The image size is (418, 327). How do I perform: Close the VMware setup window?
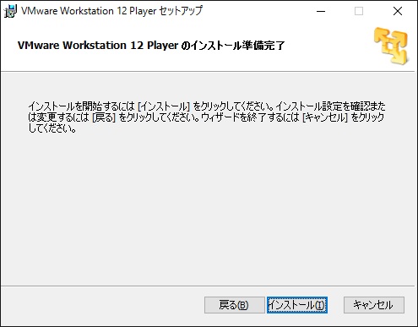pos(398,11)
